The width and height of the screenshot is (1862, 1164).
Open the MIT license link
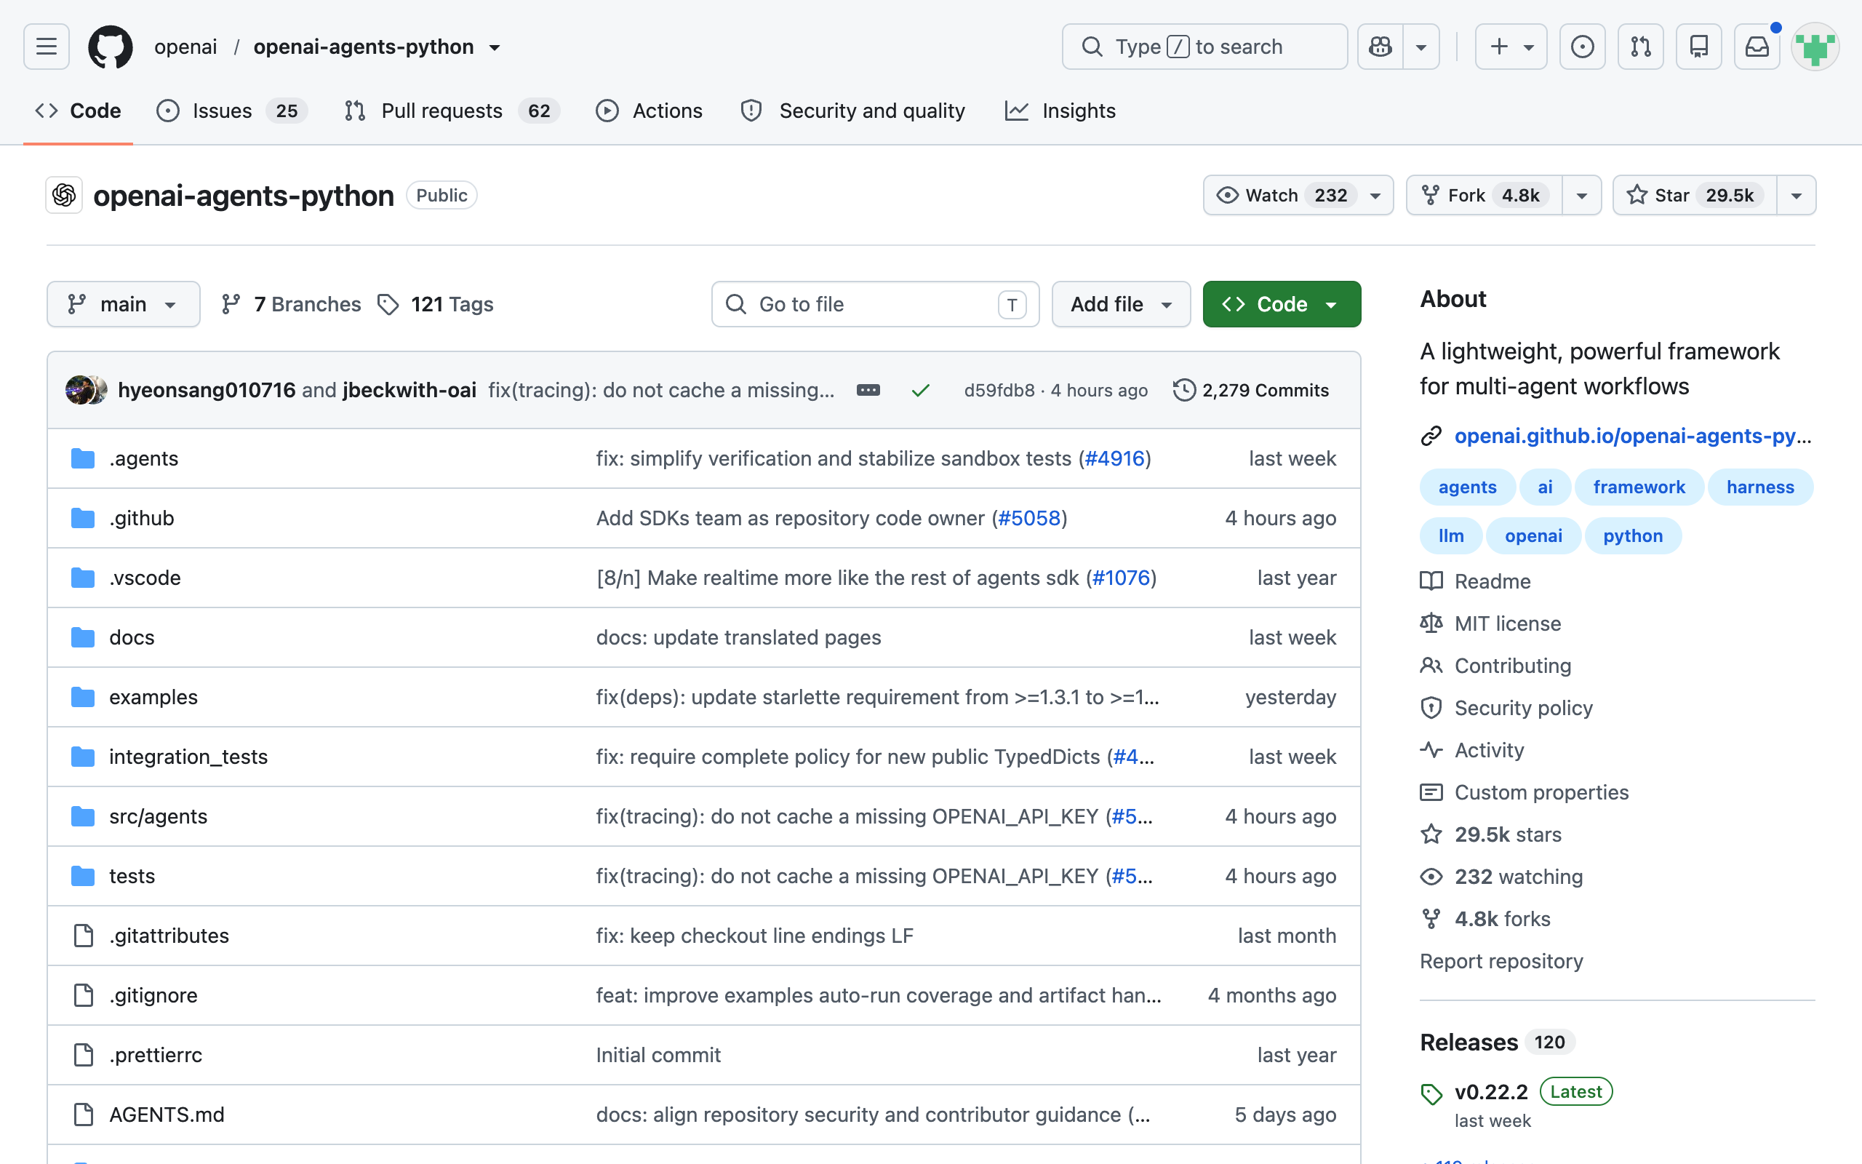tap(1508, 623)
